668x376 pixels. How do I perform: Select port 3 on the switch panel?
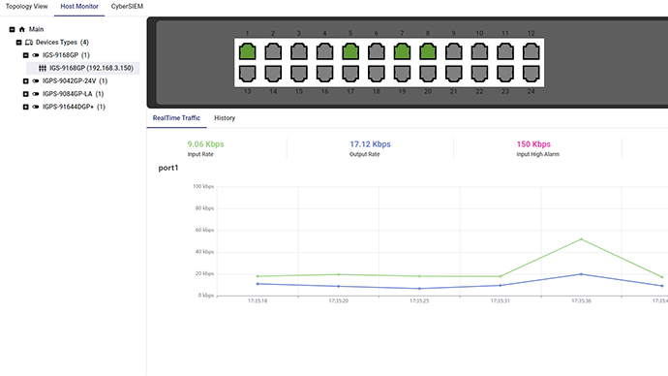(x=299, y=51)
